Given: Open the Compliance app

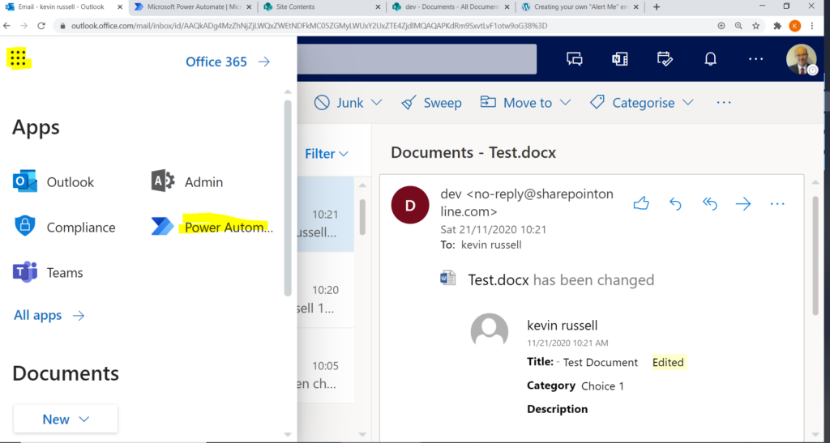Looking at the screenshot, I should (64, 227).
